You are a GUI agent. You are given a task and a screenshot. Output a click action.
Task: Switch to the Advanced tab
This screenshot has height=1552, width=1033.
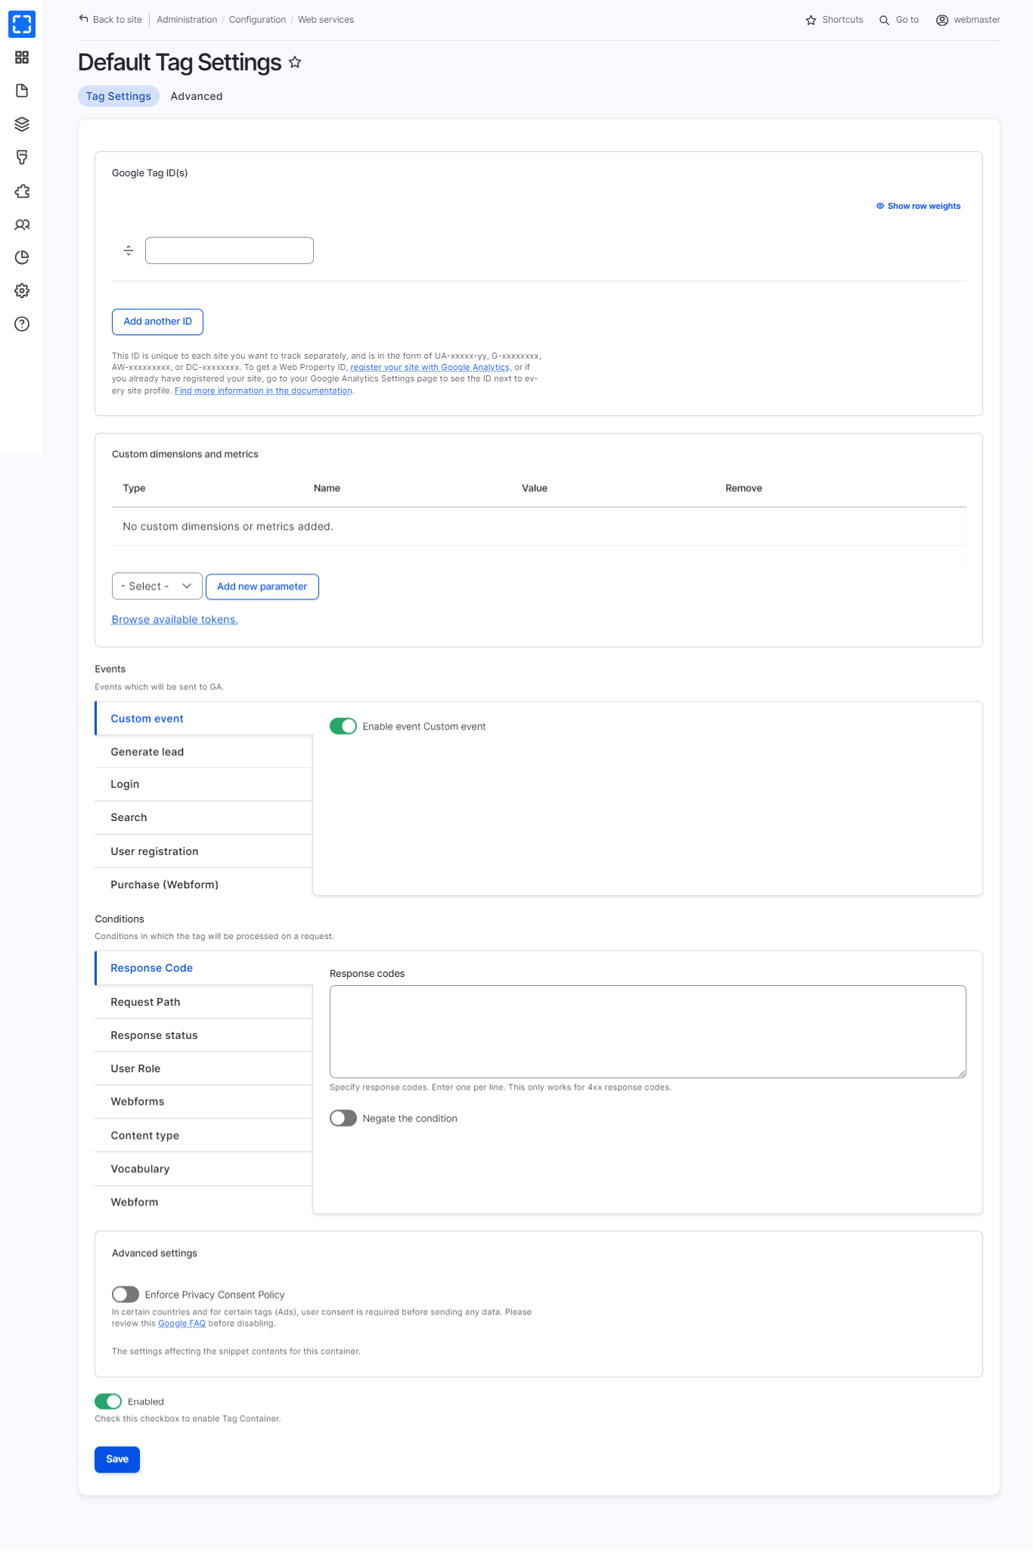click(x=197, y=96)
